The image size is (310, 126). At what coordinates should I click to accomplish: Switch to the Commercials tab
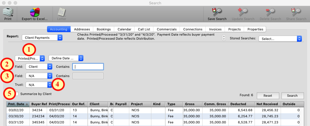[167, 29]
